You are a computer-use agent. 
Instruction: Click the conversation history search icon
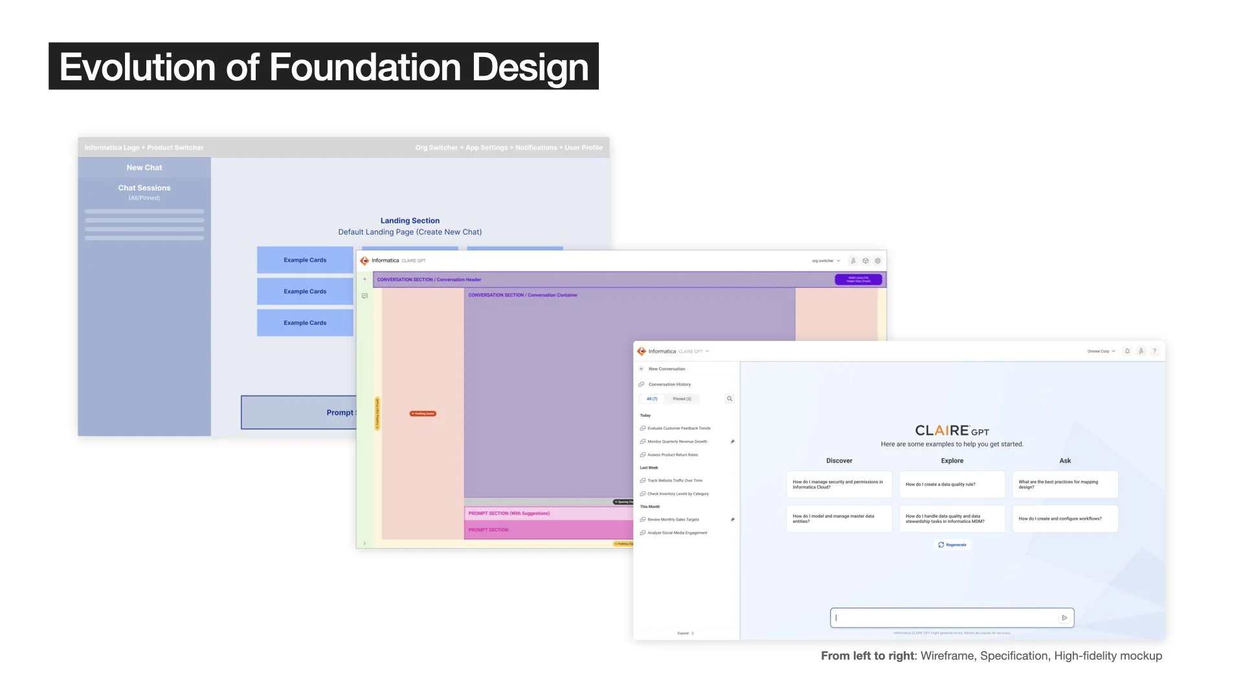[730, 399]
